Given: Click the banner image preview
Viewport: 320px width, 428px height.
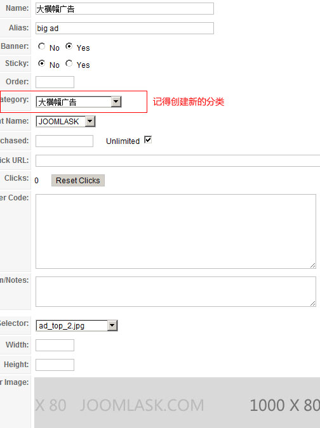Looking at the screenshot, I should pos(177,403).
